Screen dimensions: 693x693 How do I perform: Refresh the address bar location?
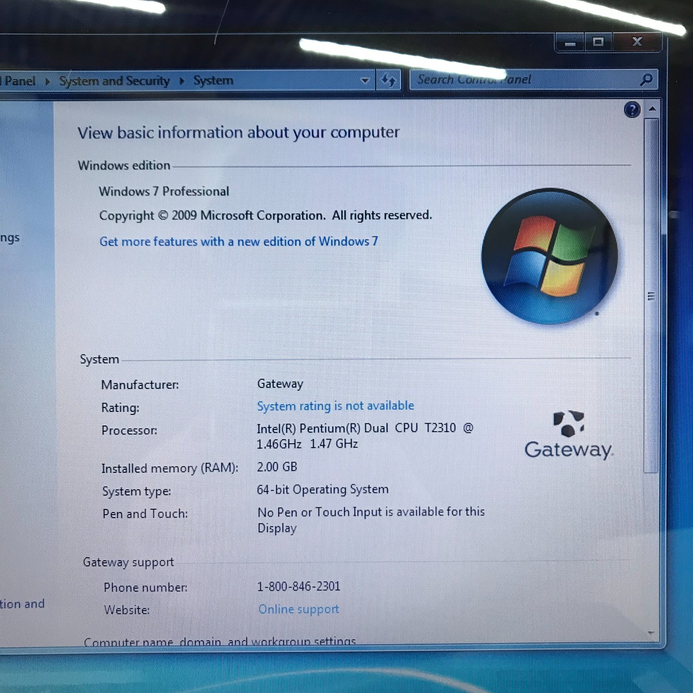pyautogui.click(x=388, y=80)
